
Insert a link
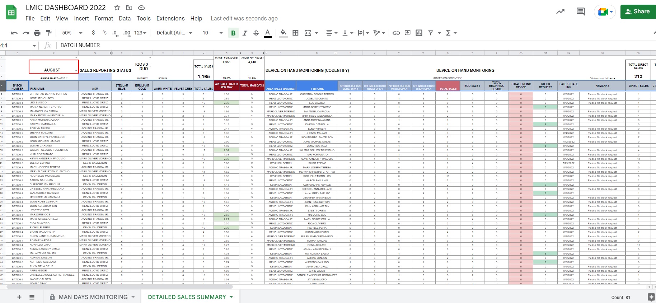click(396, 33)
